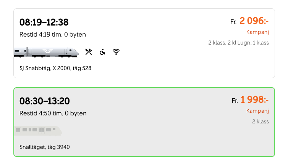
Task: Click the 'Fr.' prefix on the first card
Action: tap(233, 22)
